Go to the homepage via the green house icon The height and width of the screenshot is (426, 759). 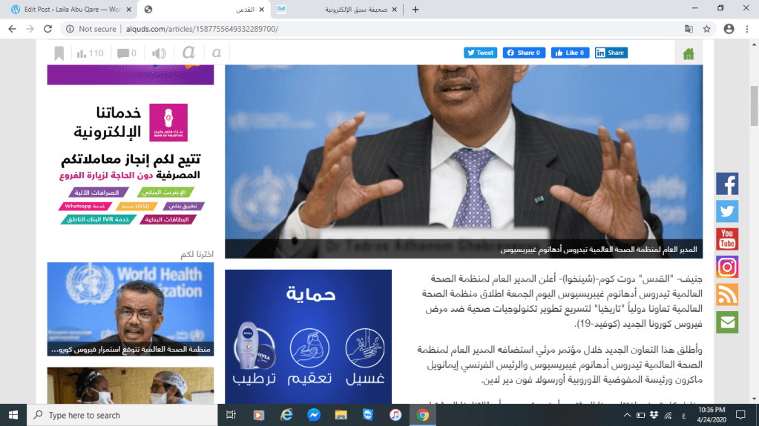click(689, 53)
